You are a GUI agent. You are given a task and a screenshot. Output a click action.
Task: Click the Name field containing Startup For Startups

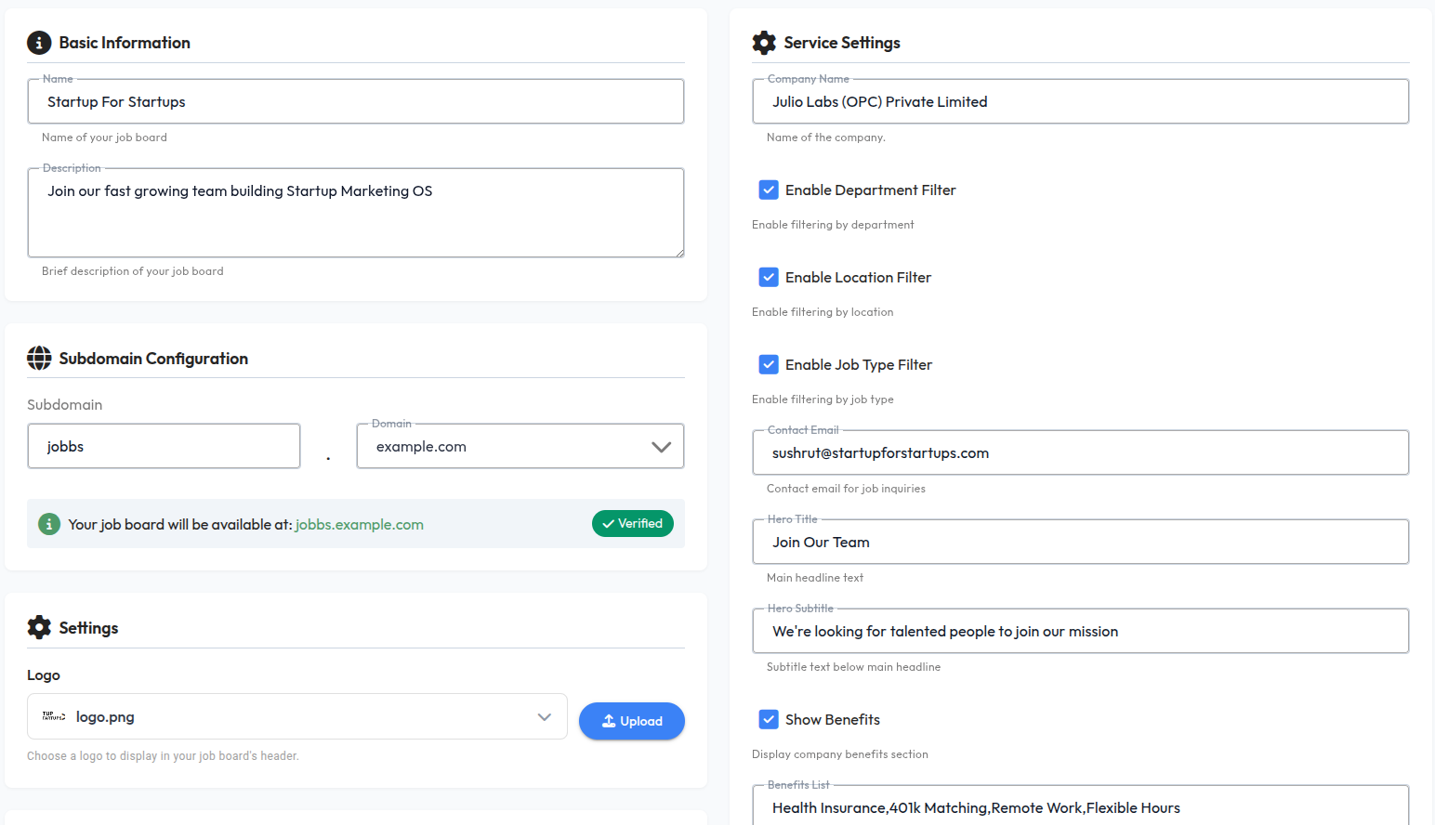(356, 101)
